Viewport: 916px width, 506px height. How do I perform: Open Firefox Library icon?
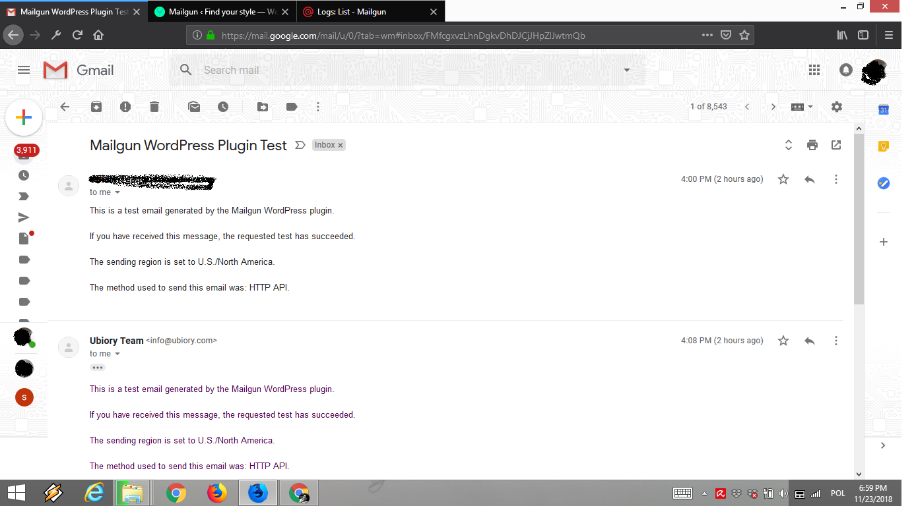tap(842, 35)
